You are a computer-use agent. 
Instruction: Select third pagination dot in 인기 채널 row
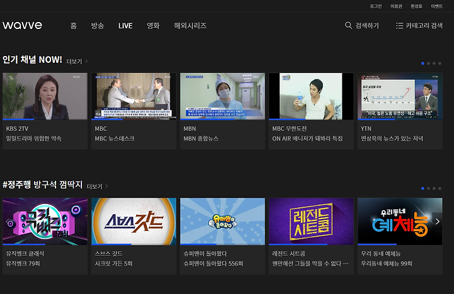click(434, 64)
